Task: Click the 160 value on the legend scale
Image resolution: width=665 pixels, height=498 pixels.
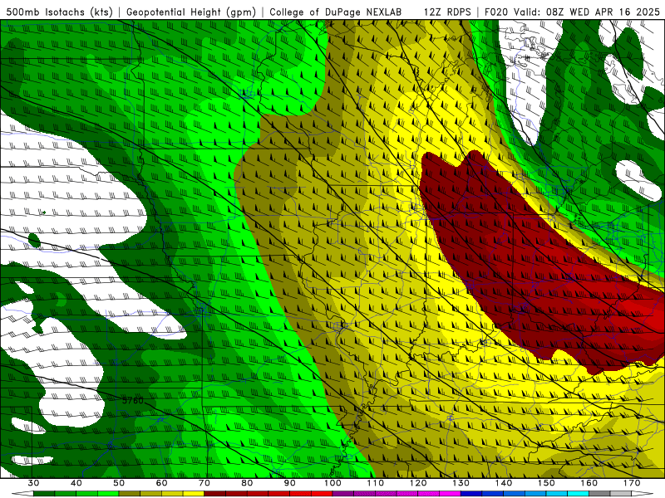Action: pyautogui.click(x=589, y=483)
